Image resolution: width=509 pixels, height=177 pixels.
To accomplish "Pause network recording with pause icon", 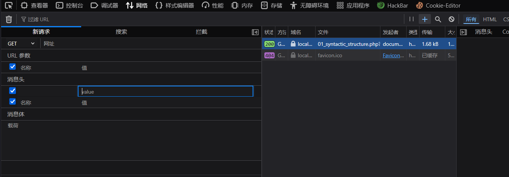I will tap(412, 19).
